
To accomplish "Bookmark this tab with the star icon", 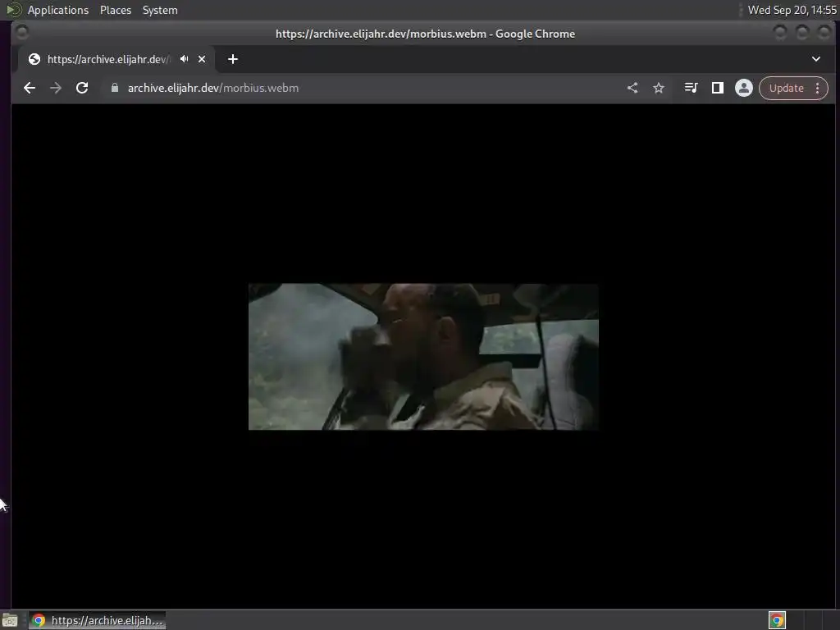I will click(x=659, y=88).
